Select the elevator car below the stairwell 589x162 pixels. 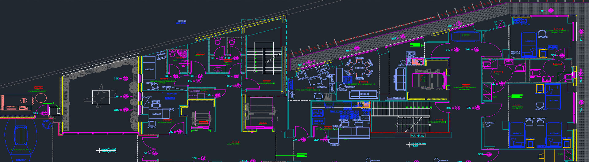(x=261, y=112)
